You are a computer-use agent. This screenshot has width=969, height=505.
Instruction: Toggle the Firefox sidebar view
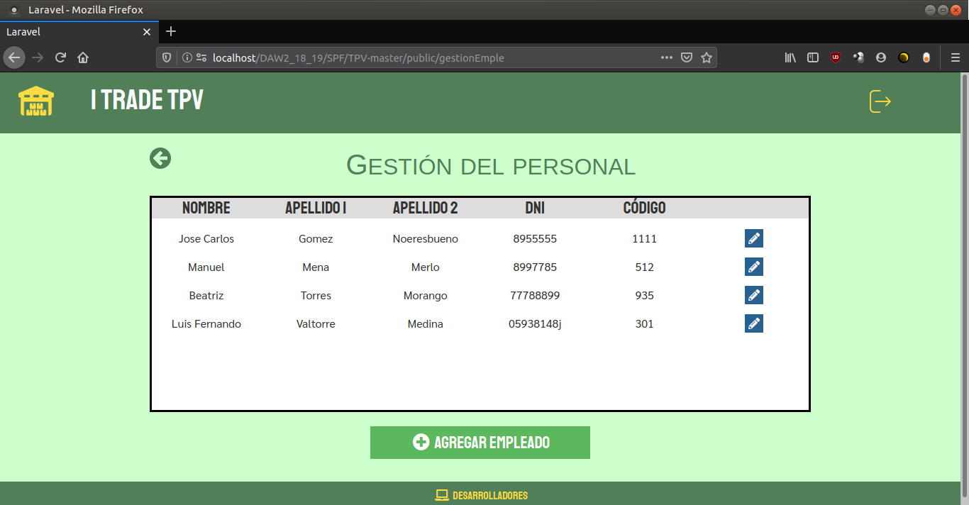pos(813,57)
